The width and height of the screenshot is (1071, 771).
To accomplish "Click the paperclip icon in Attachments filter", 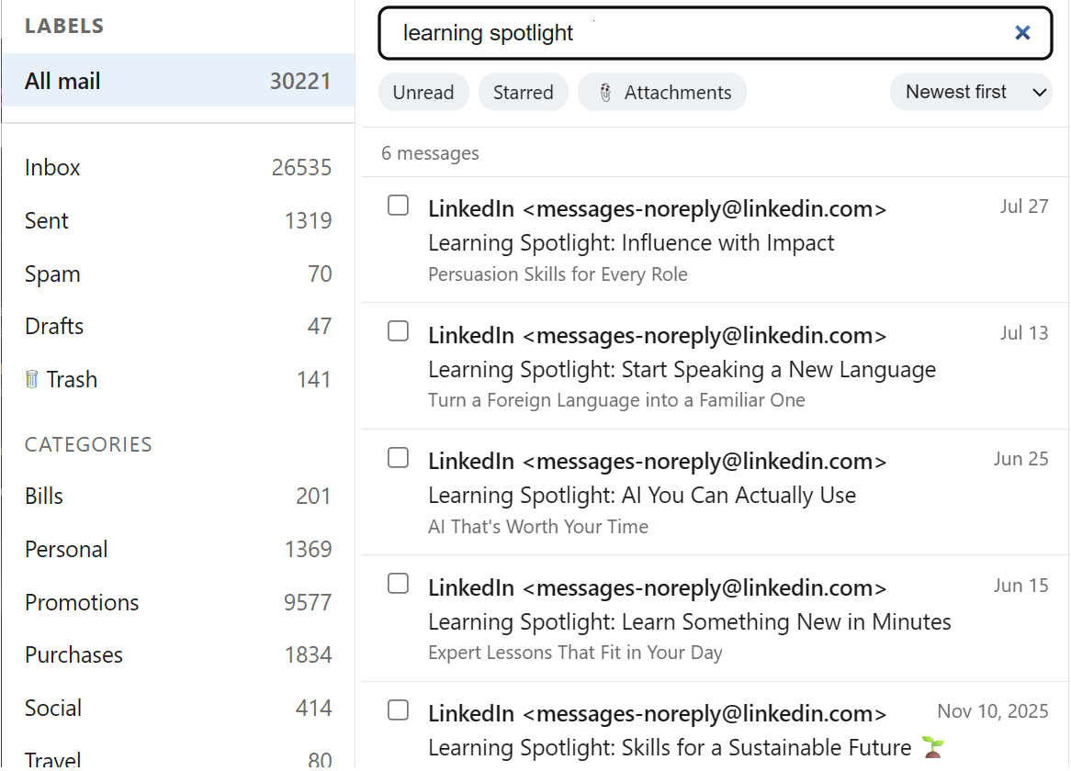I will (605, 92).
